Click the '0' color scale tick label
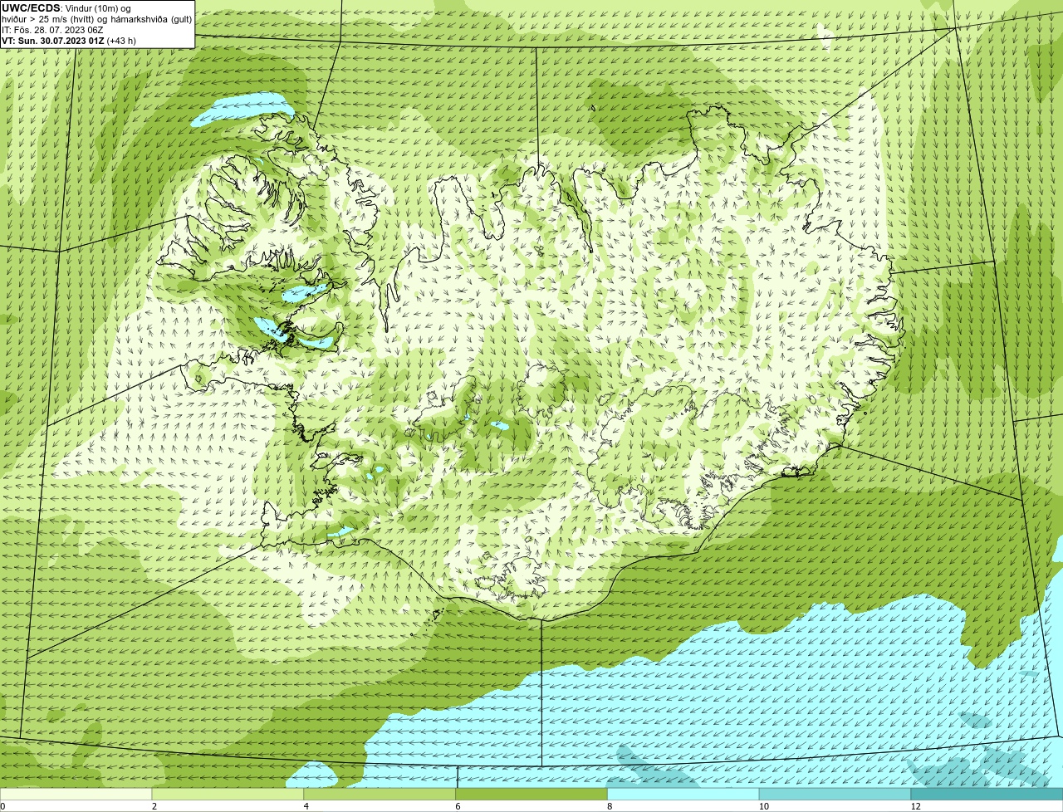 [2, 806]
